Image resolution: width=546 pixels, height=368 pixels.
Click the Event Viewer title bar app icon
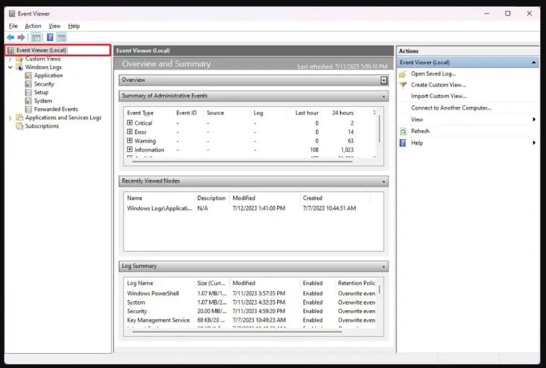[x=12, y=14]
